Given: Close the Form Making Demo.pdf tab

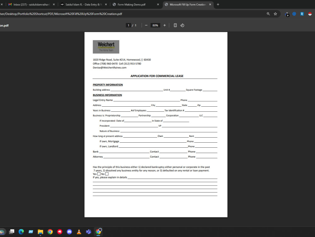Looking at the screenshot, I should tap(158, 4).
